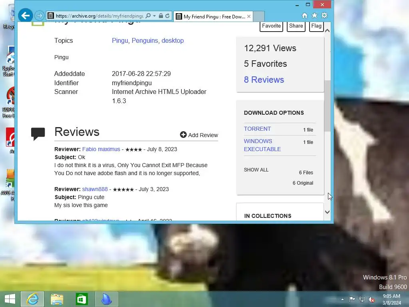Open the address bar dropdown arrow
409x307 pixels.
click(155, 16)
